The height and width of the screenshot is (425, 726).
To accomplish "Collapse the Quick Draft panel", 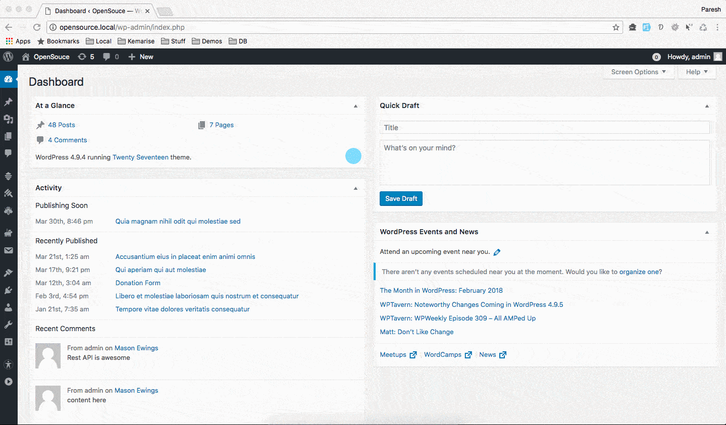I will [707, 106].
